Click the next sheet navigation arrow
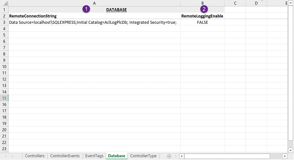The image size is (294, 160). (12, 156)
